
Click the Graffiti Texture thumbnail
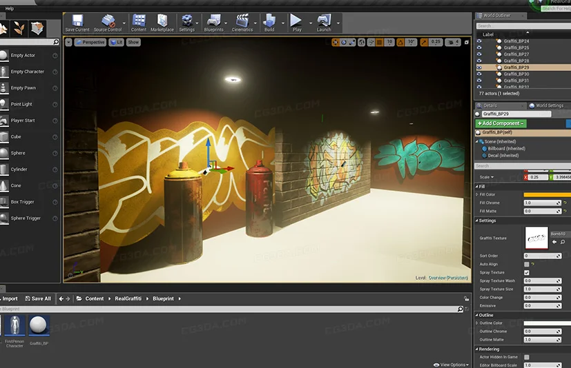[x=536, y=238]
